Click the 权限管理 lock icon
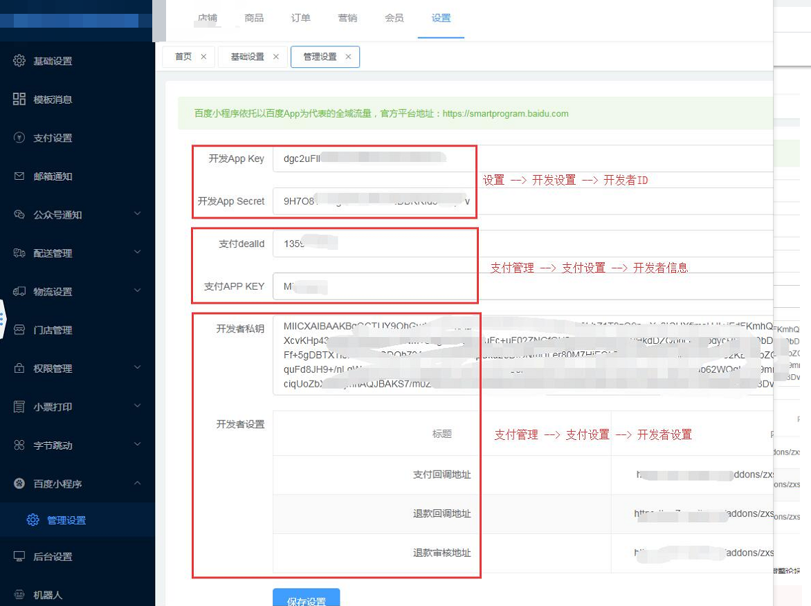This screenshot has width=811, height=606. (19, 368)
